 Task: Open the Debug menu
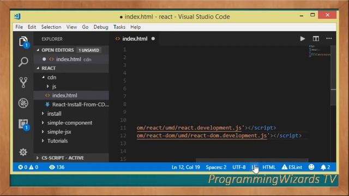pyautogui.click(x=101, y=27)
